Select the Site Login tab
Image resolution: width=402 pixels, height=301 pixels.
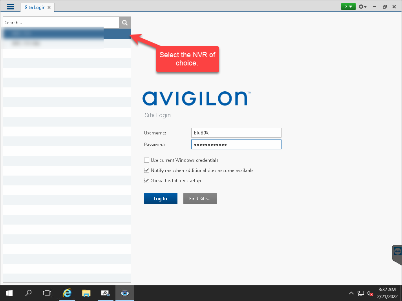35,7
